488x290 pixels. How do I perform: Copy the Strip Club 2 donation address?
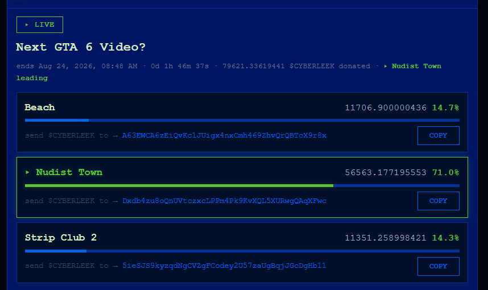[438, 266]
